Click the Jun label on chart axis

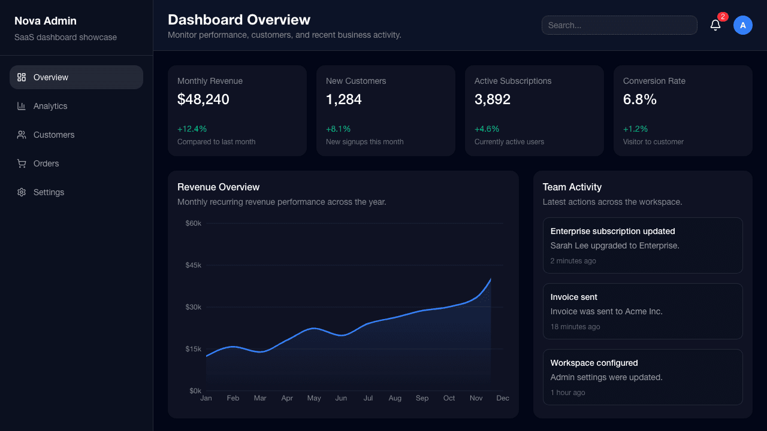pyautogui.click(x=341, y=398)
